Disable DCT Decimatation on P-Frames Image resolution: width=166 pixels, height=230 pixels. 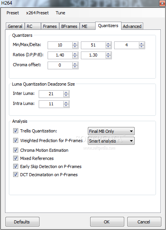pyautogui.click(x=16, y=175)
